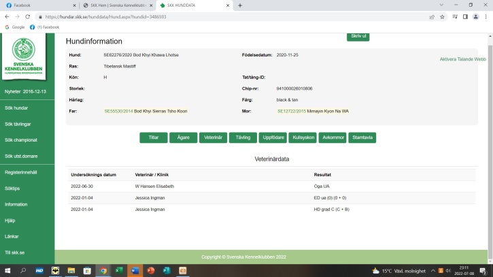Click chip number '941000026010806'

pos(294,88)
